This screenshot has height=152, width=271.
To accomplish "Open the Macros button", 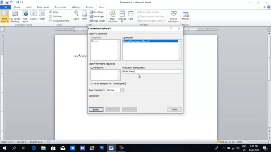I will click(186, 16).
